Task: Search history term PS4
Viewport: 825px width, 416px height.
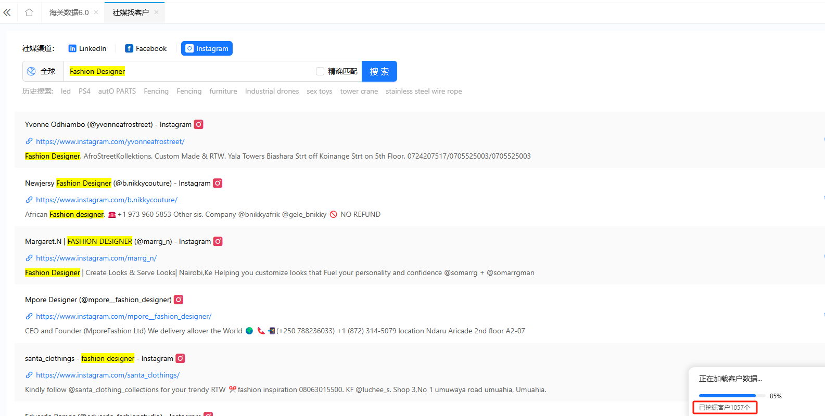Action: [x=84, y=91]
